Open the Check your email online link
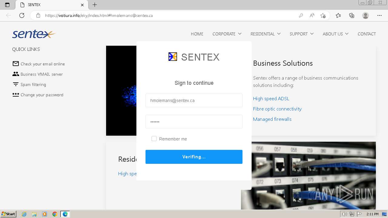The height and width of the screenshot is (218, 388). tap(43, 64)
